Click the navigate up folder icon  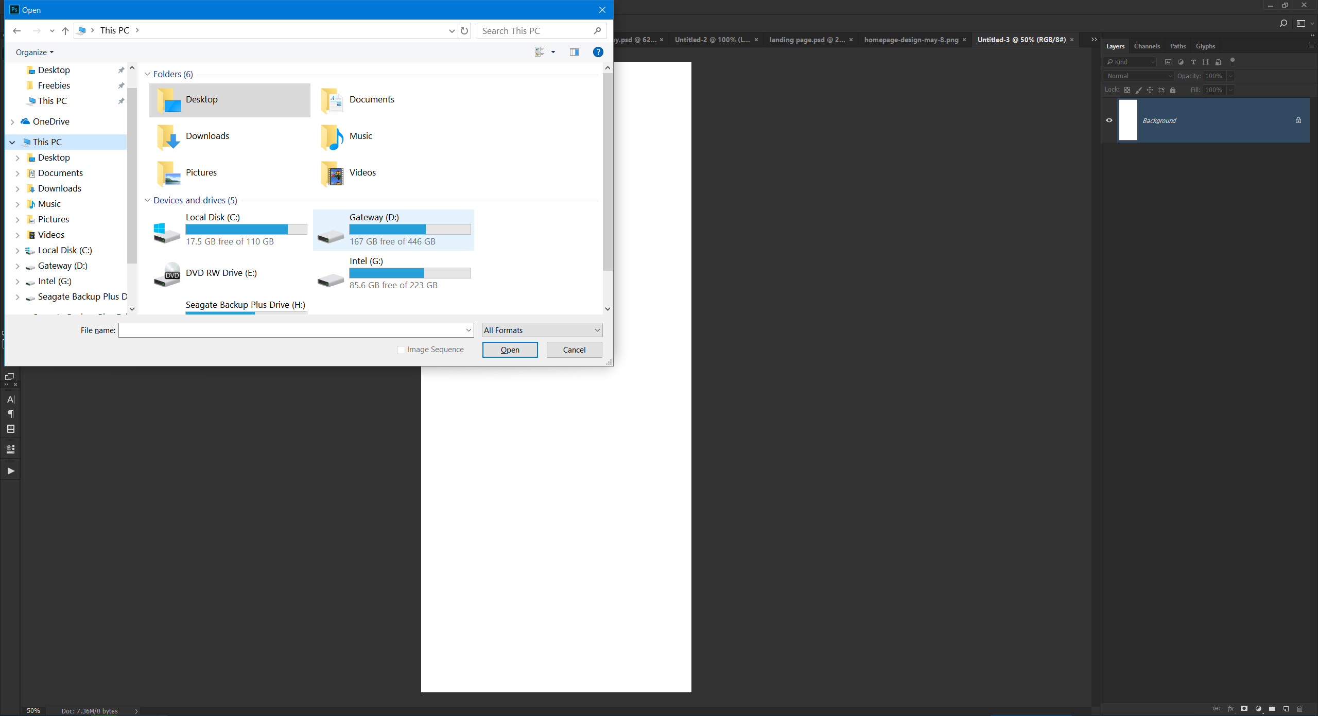[x=65, y=30]
